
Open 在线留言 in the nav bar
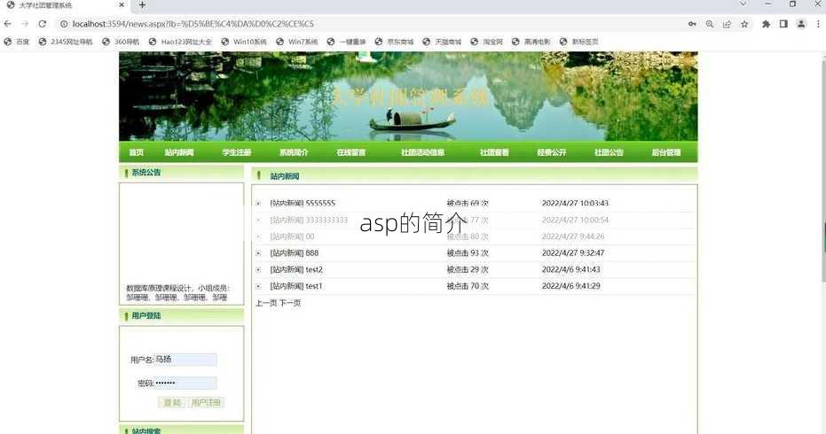(x=351, y=152)
